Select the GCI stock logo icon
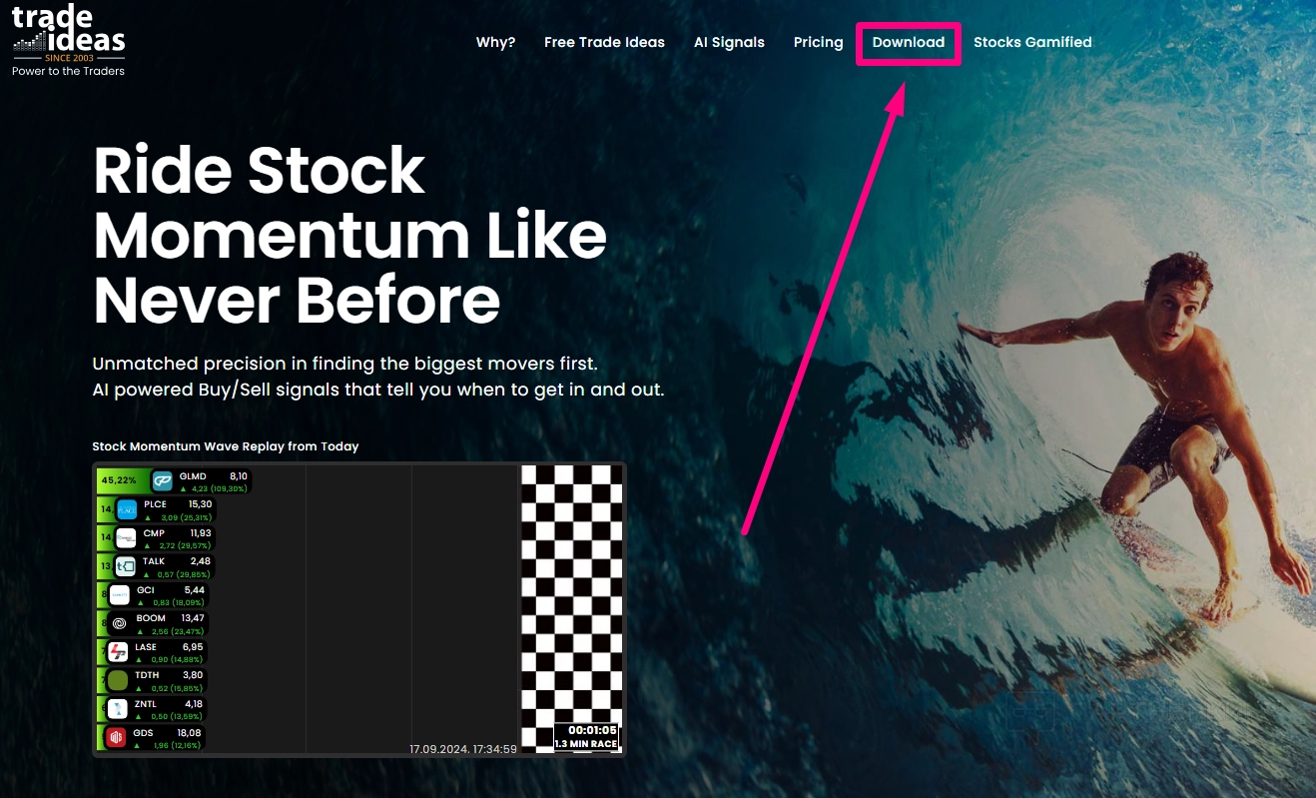 point(120,595)
